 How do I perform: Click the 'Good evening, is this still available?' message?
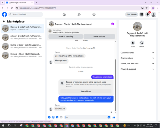[69, 56]
